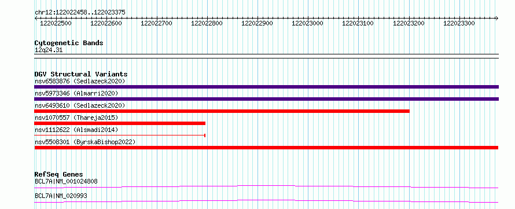Click the BCL7A|NM_020993 gene label
The image size is (515, 209).
(x=61, y=196)
